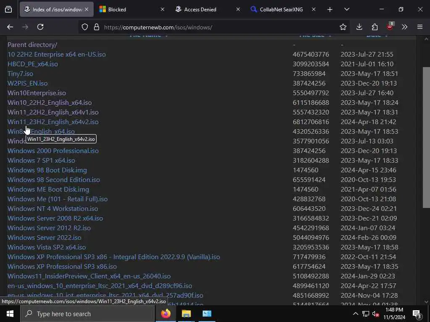This screenshot has height=322, width=430.
Task: Open the notification center icon
Action: 417,314
